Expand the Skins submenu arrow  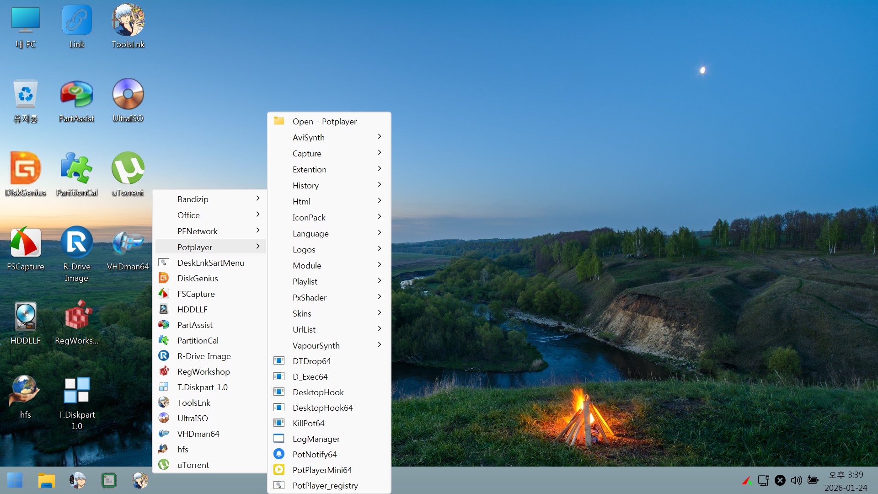click(x=380, y=313)
